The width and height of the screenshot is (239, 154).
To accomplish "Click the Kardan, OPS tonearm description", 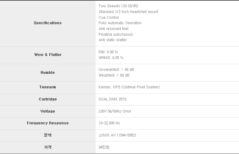I will pyautogui.click(x=129, y=87).
